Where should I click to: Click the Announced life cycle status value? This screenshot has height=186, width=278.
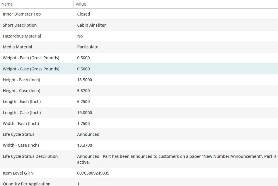[88, 134]
